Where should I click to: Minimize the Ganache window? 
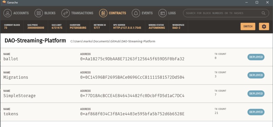pyautogui.click(x=246, y=2)
